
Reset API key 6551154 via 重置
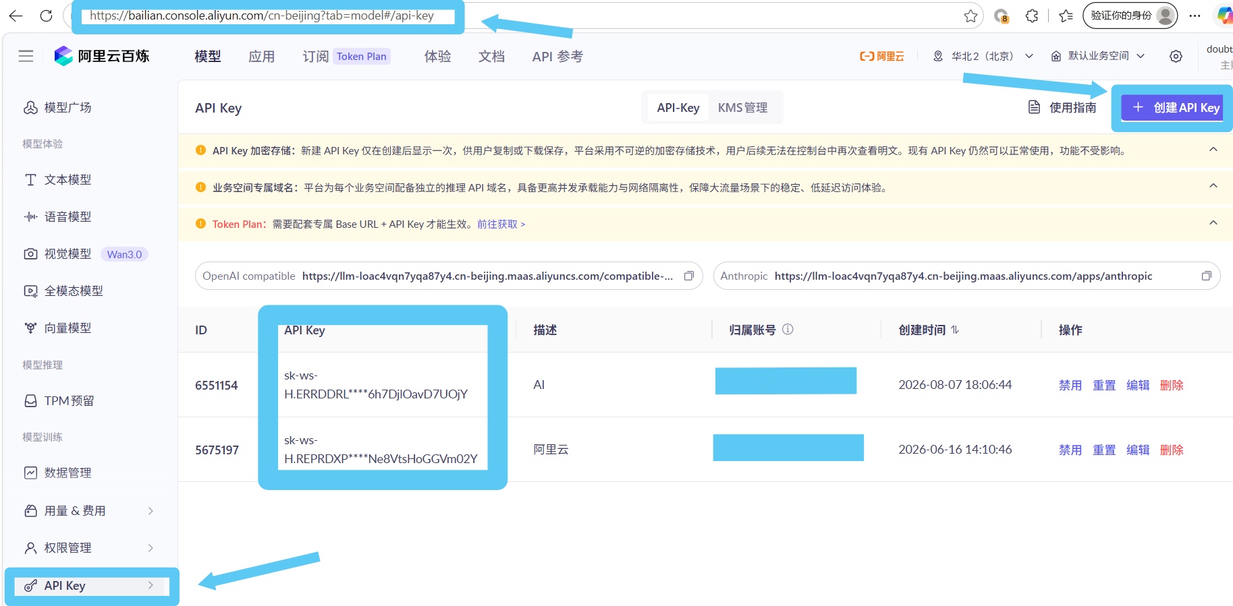(x=1104, y=385)
